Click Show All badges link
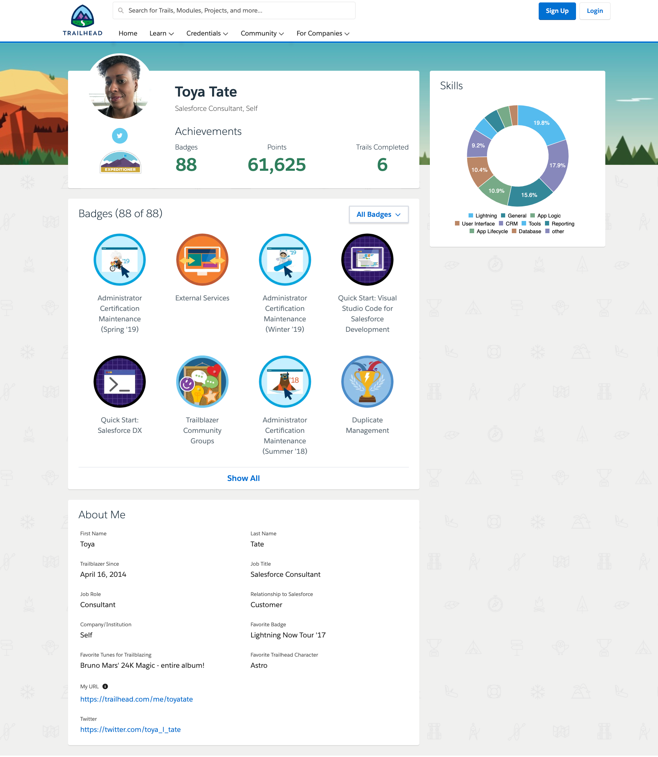Viewport: 658px width, 757px height. pos(244,478)
